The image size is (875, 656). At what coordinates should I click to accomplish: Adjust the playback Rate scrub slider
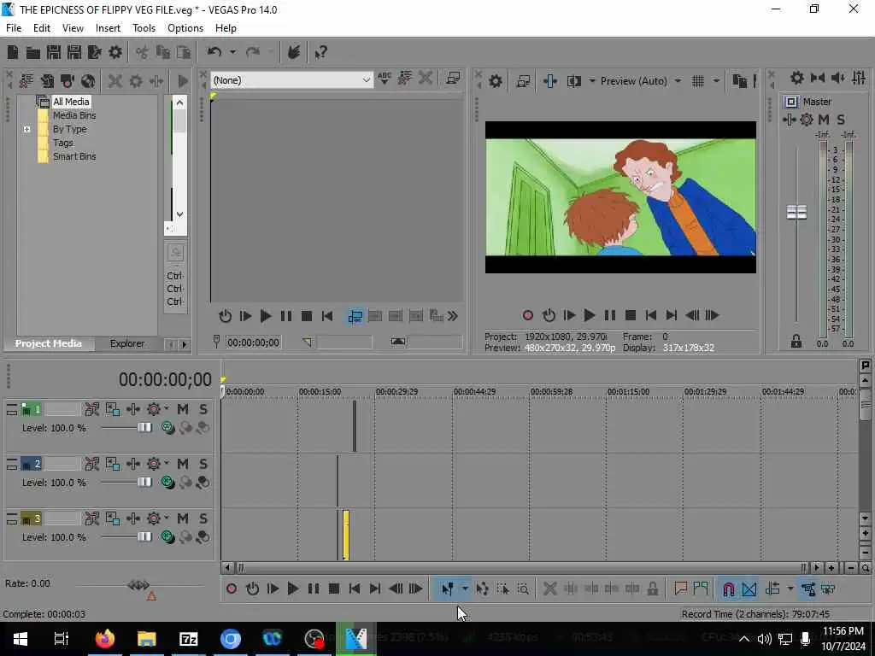click(x=138, y=585)
